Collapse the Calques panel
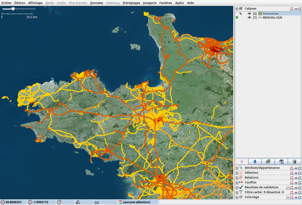 click(237, 9)
